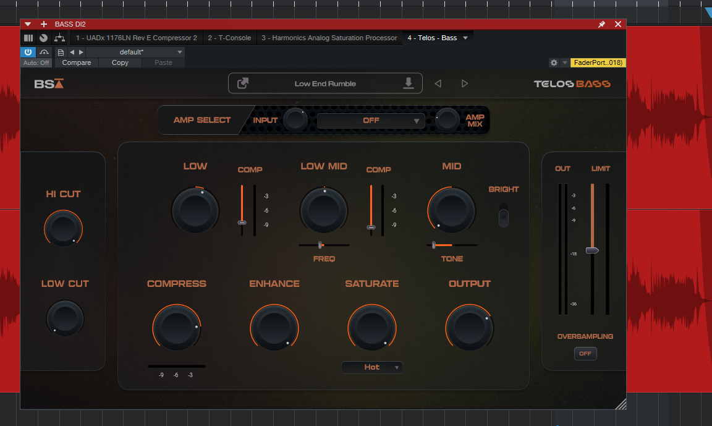Select the channel strip view icon
Viewport: 712px width, 426px height.
[x=28, y=38]
